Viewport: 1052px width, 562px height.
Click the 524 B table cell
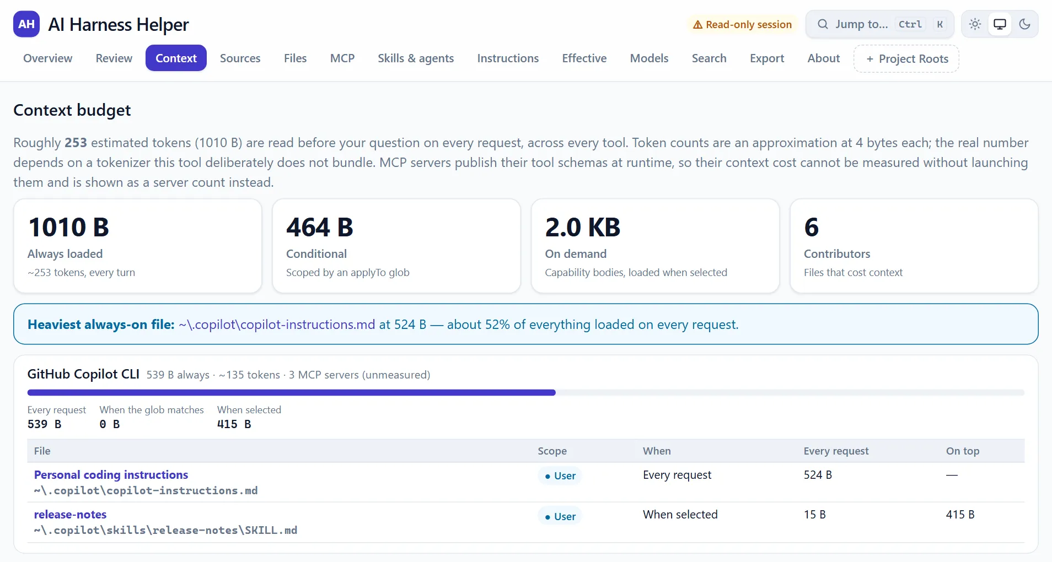click(x=818, y=474)
